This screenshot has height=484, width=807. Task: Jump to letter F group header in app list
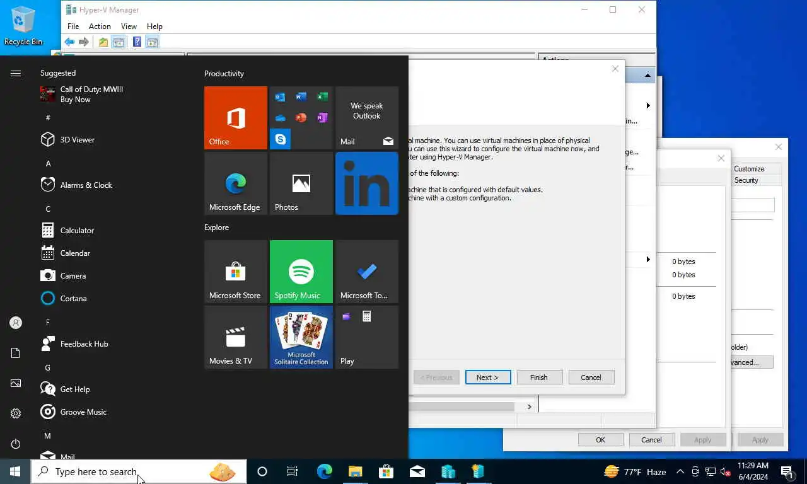tap(48, 322)
